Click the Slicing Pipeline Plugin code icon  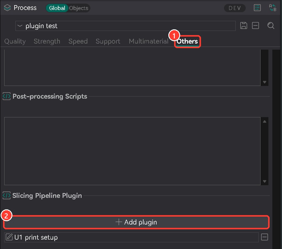tap(7, 195)
